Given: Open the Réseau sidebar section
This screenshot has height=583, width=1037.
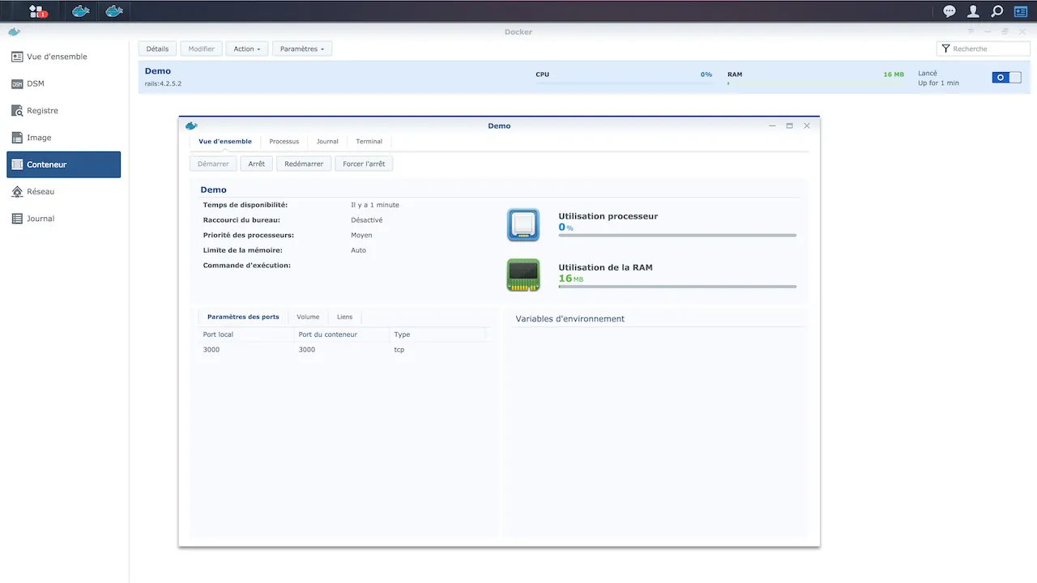Looking at the screenshot, I should [63, 192].
